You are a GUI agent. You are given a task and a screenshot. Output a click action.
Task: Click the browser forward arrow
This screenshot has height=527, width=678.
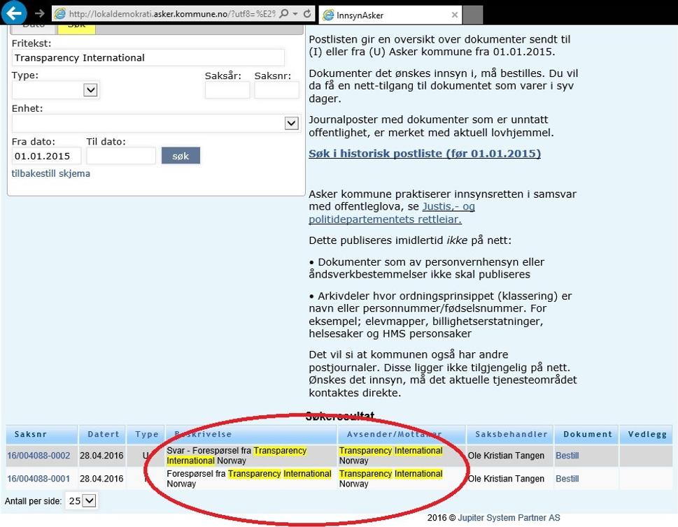[x=40, y=13]
